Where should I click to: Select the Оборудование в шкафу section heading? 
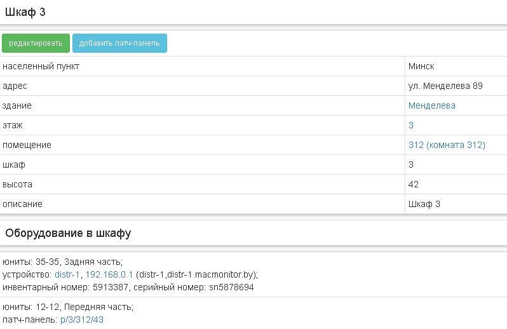pyautogui.click(x=68, y=233)
